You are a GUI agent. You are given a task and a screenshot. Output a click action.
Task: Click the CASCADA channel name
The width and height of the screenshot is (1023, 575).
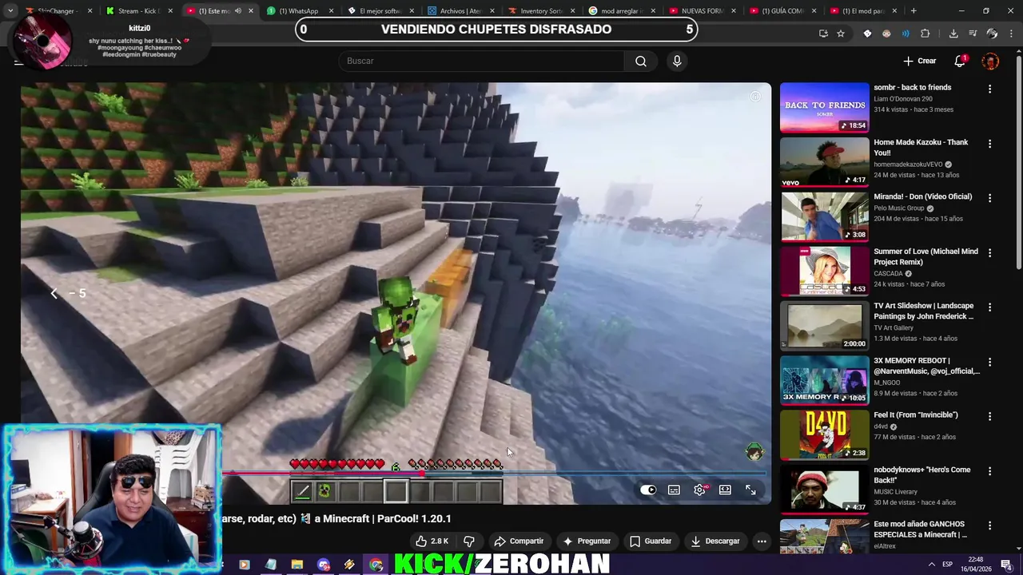click(x=888, y=274)
